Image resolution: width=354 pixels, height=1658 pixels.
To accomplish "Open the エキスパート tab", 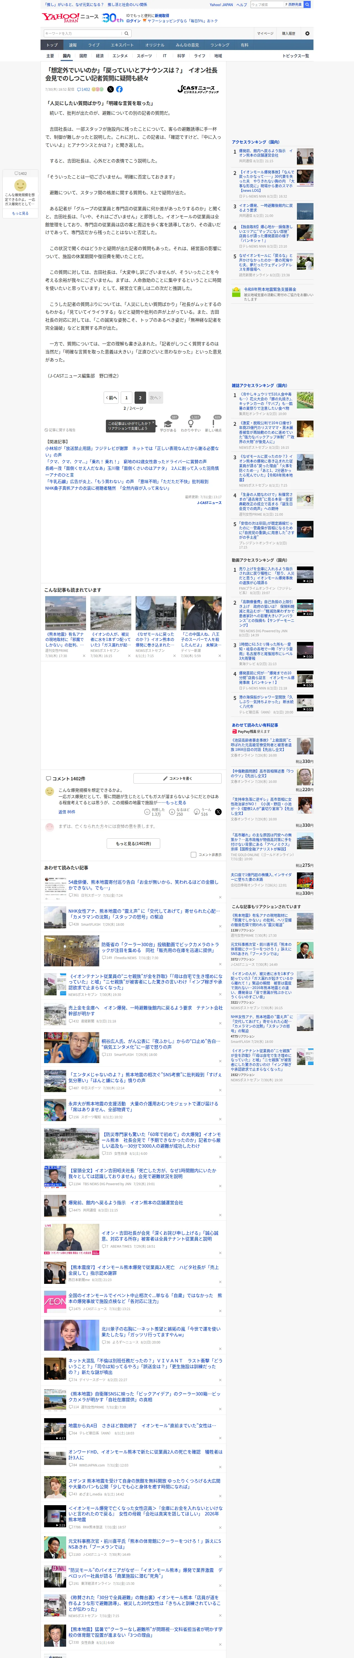I will point(122,45).
